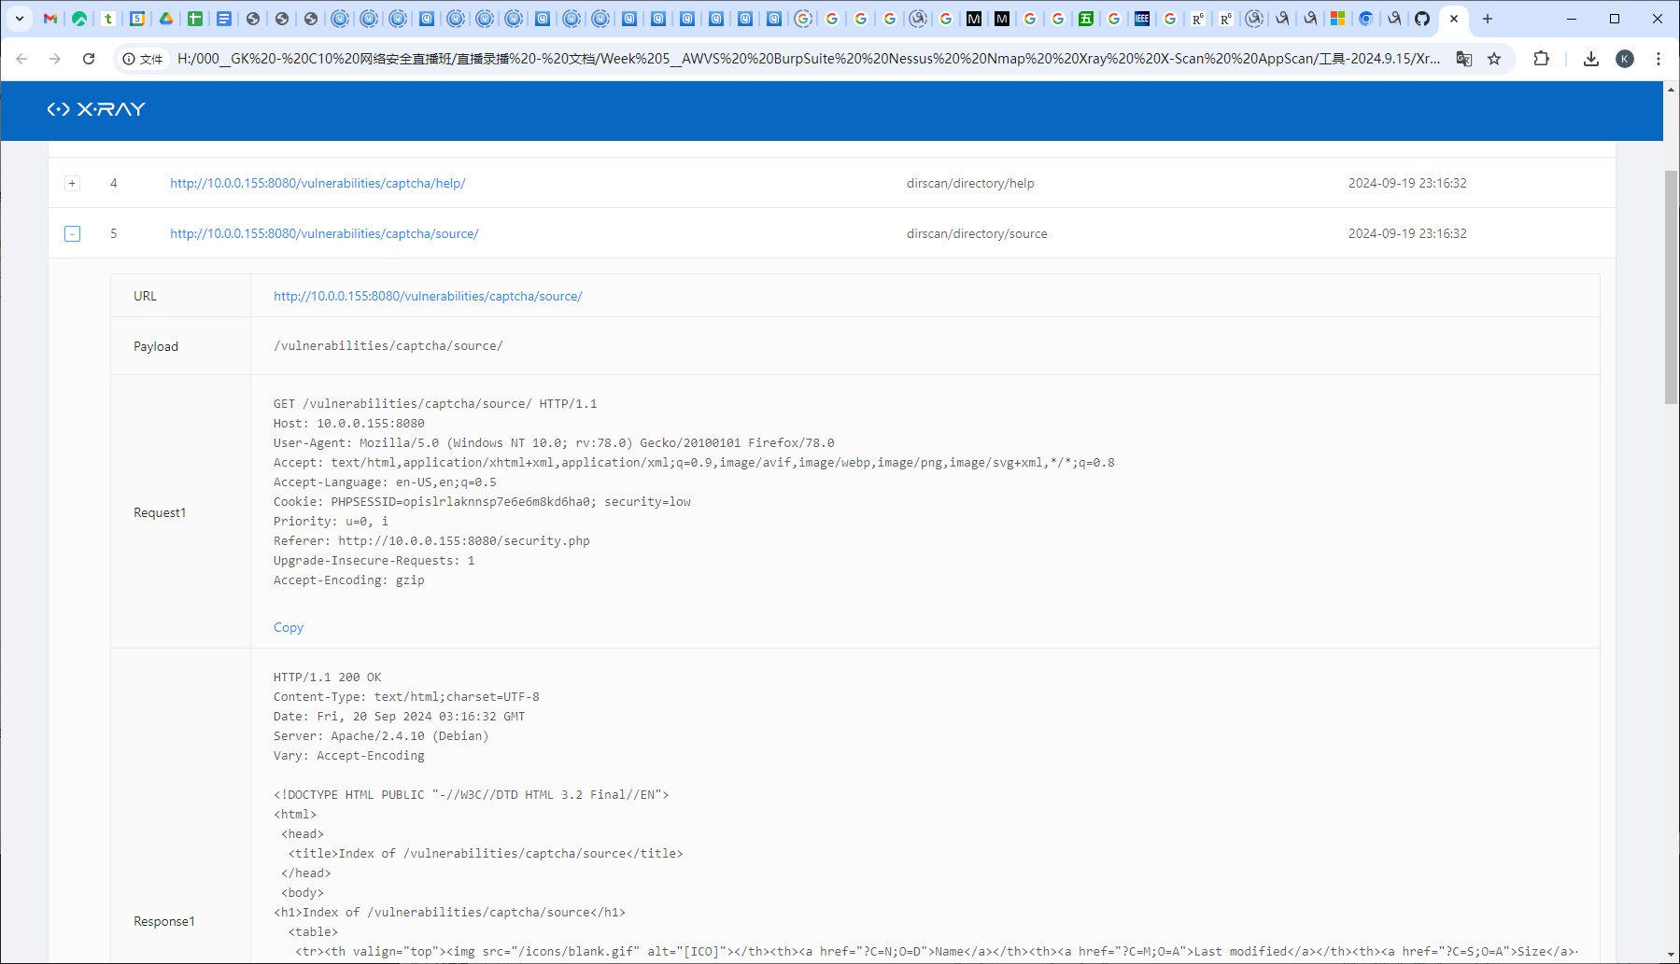Click the vertical scrollbar thumb
1680x964 pixels.
(x=1672, y=287)
